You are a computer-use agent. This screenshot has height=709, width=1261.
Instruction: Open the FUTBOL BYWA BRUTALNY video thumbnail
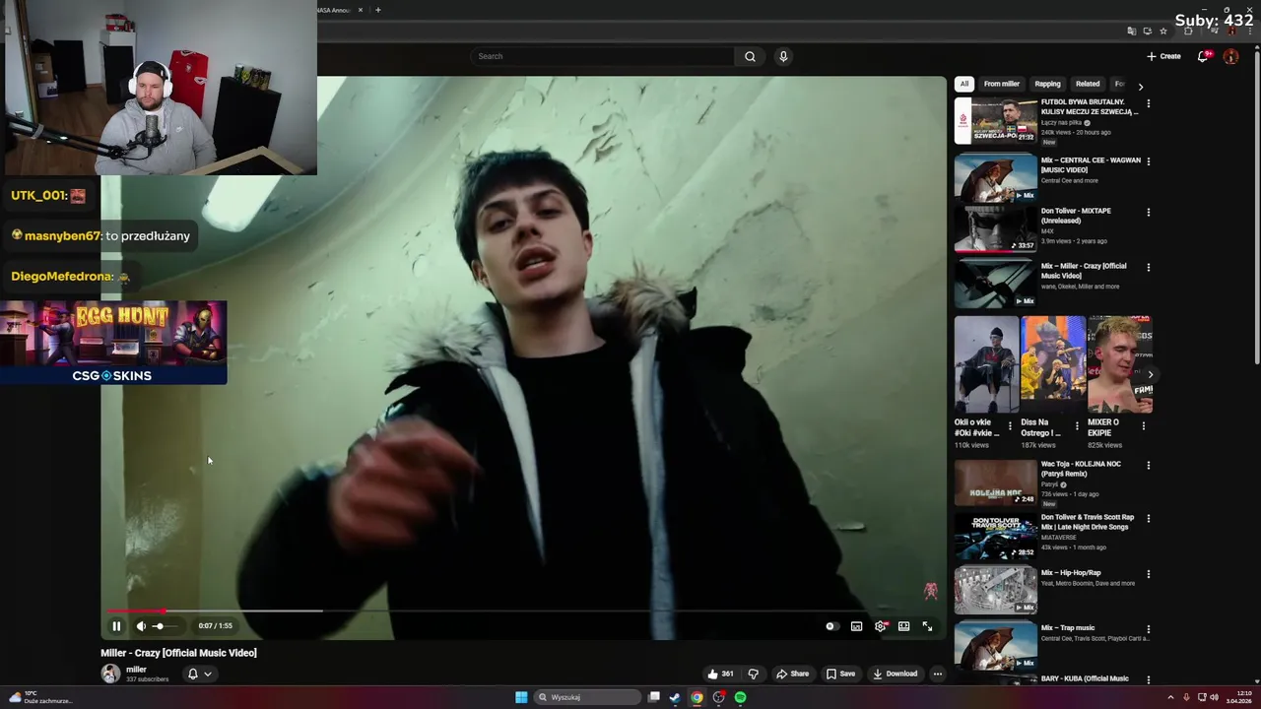[x=995, y=121]
